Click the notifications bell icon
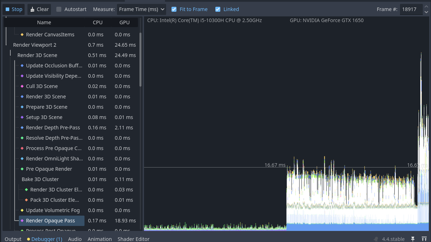Screen dimensions: 431x242 pyautogui.click(x=376, y=239)
